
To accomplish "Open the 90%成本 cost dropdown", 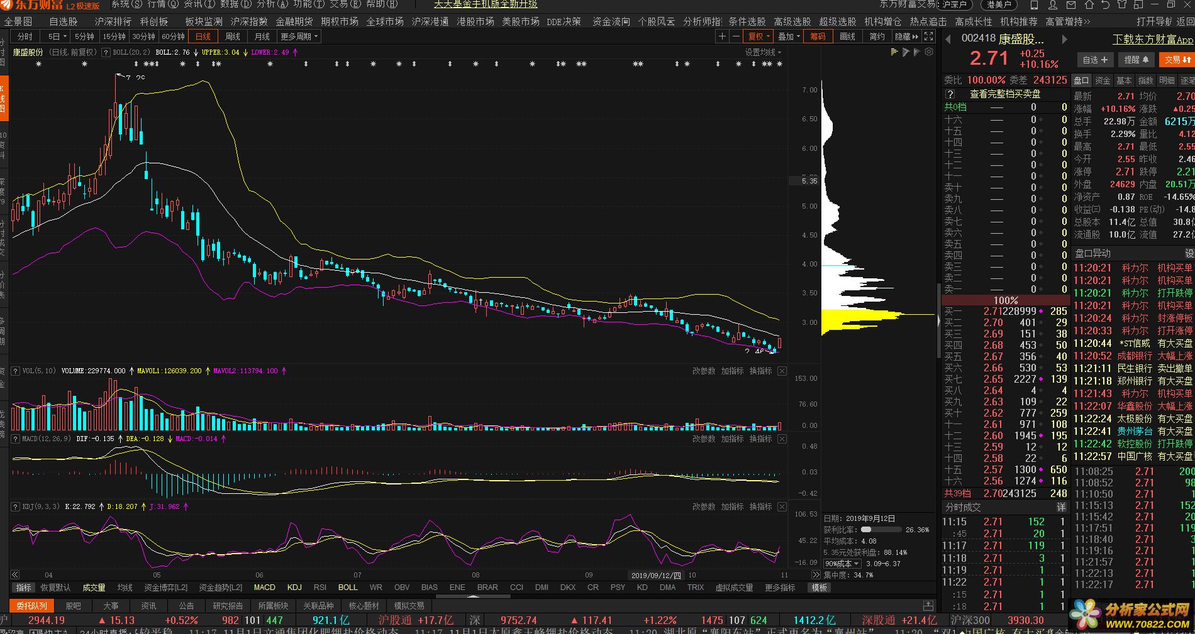I will click(842, 564).
